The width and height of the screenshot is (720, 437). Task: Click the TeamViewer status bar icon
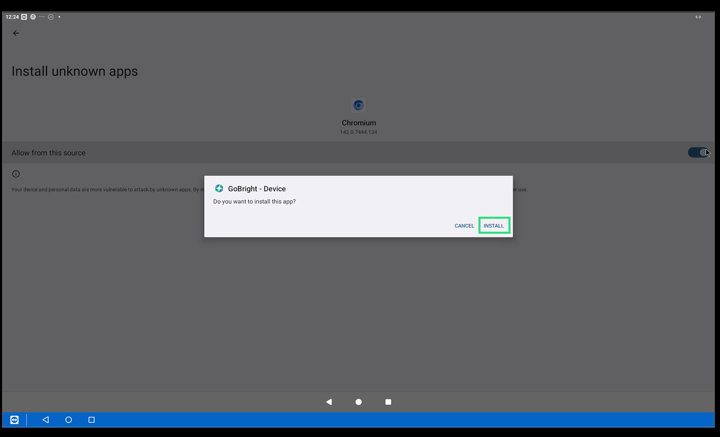pyautogui.click(x=24, y=17)
